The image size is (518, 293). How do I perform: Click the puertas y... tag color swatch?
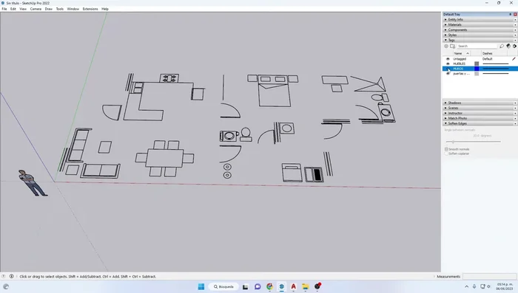477,74
